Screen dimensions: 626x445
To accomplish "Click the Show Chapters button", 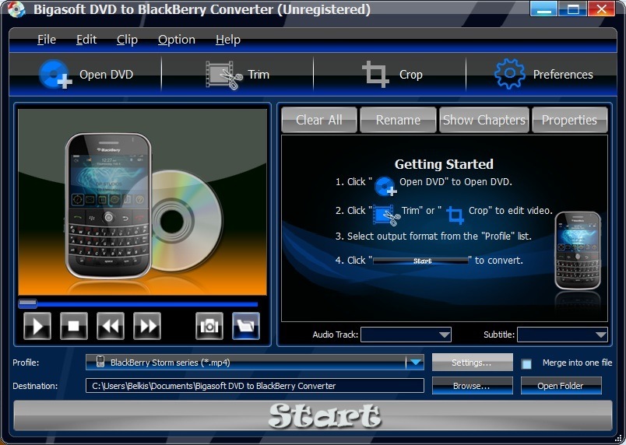I will pos(484,120).
